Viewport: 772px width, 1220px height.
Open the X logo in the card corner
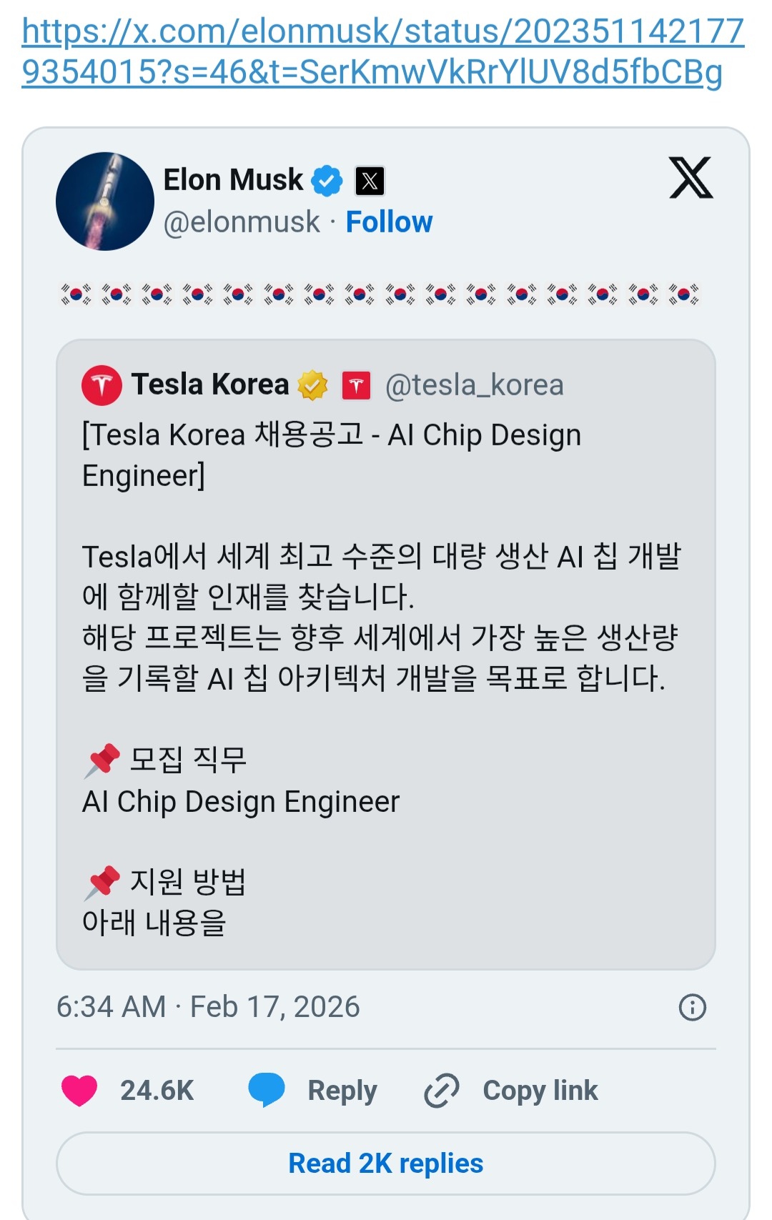point(691,177)
